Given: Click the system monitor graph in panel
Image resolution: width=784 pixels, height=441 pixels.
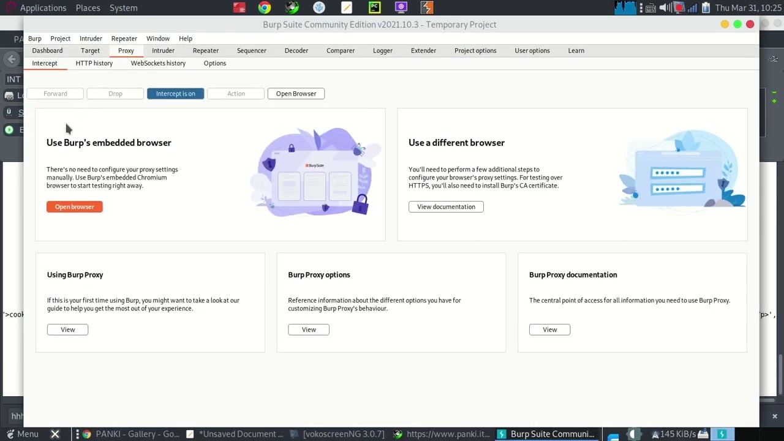Looking at the screenshot, I should click(x=625, y=8).
